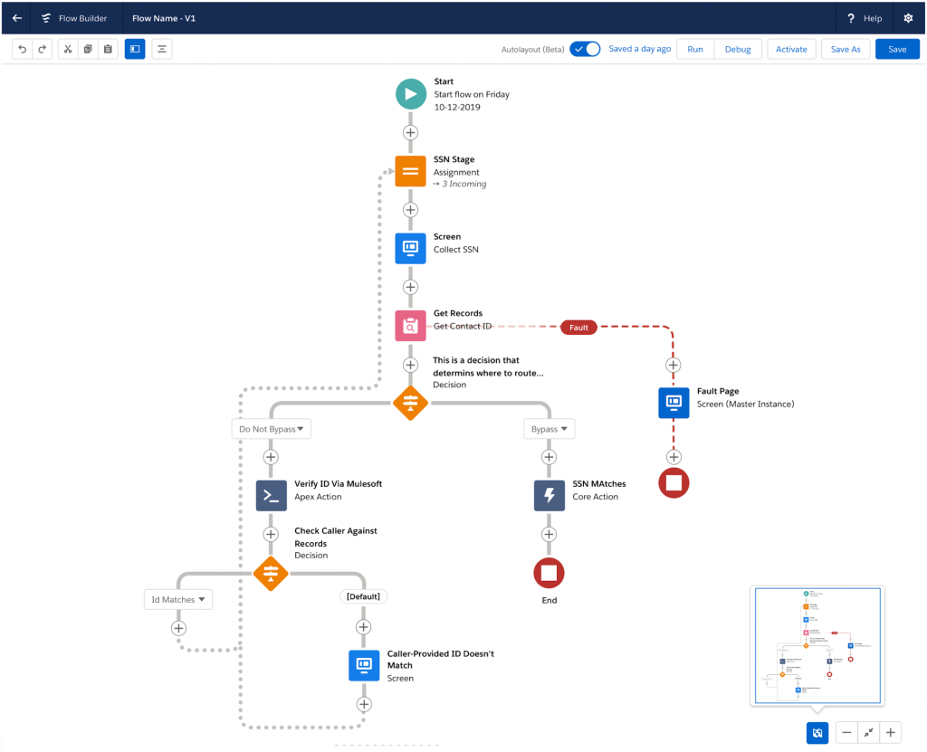Click the cut scissors icon
927x752 pixels.
(68, 49)
